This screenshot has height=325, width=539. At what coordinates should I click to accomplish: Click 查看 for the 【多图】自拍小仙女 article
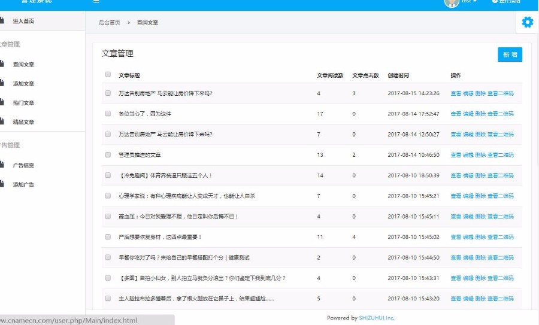(456, 278)
